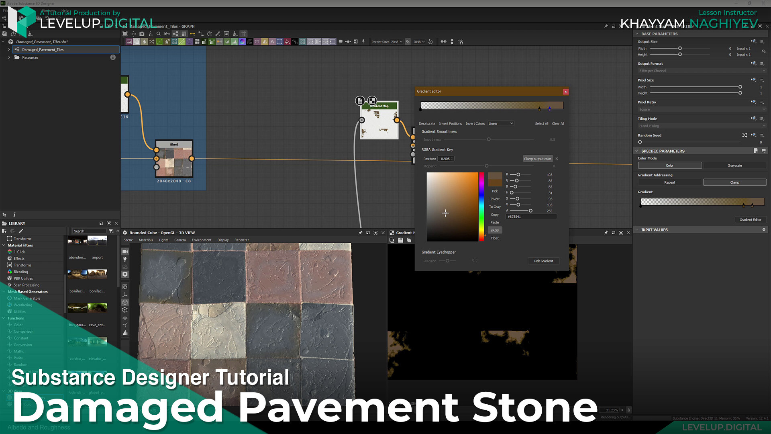Viewport: 771px width, 434px height.
Task: Click the Pick Gradient button
Action: (x=544, y=261)
